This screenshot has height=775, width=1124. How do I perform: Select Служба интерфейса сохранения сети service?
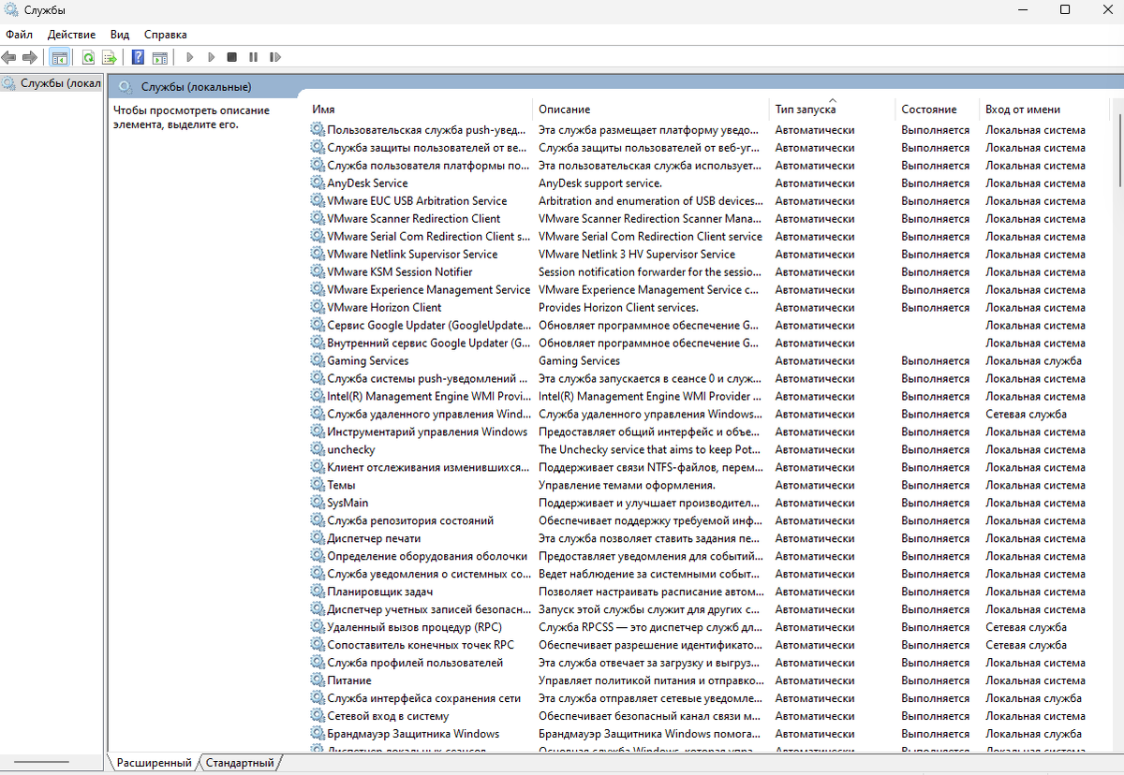click(423, 699)
